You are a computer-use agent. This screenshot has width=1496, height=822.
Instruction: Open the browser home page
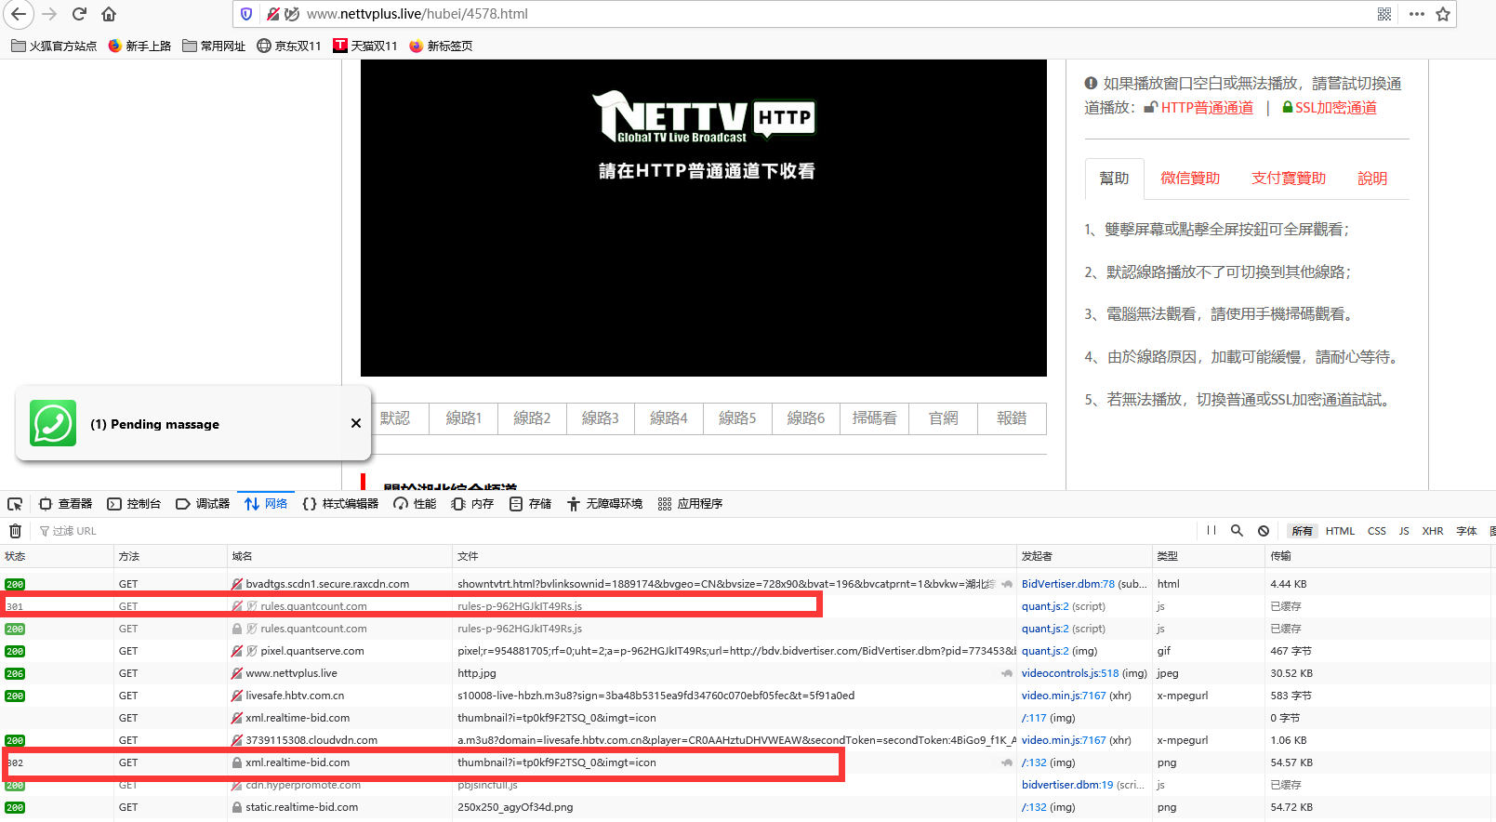point(109,14)
